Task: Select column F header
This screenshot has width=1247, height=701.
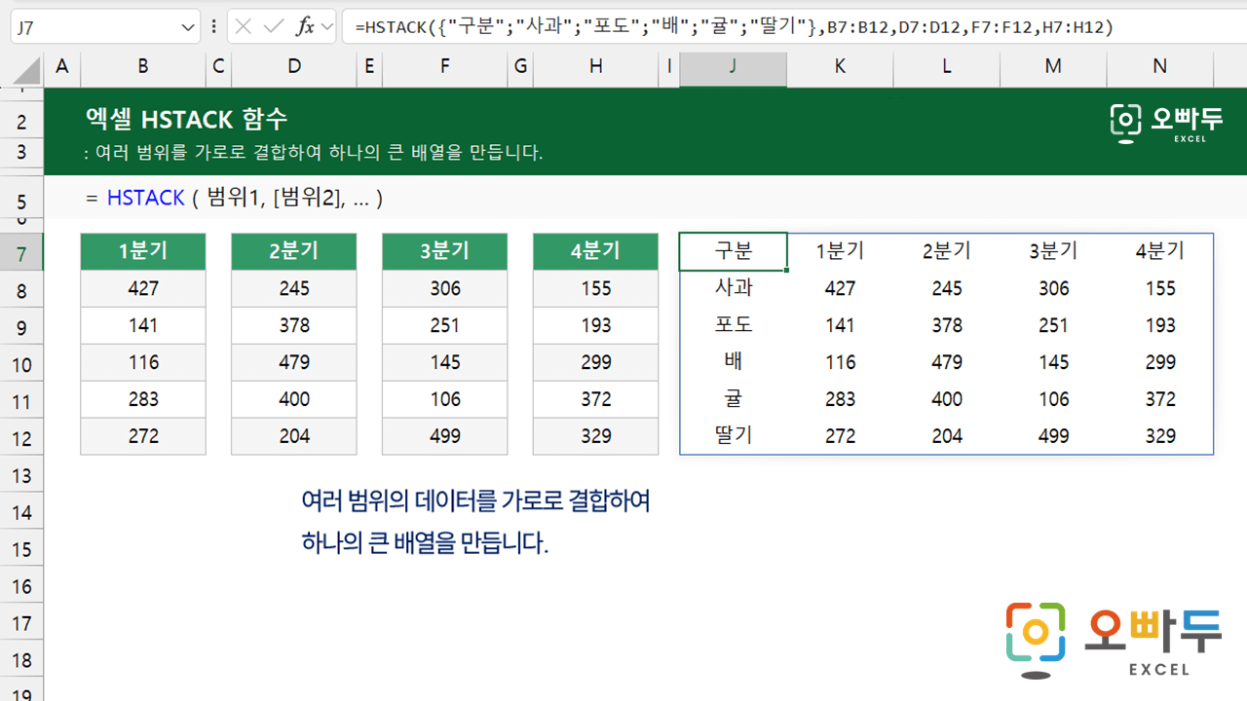Action: (x=445, y=66)
